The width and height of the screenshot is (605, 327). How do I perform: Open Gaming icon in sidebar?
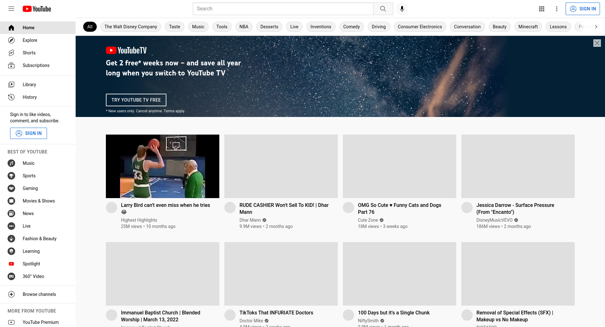pyautogui.click(x=11, y=188)
